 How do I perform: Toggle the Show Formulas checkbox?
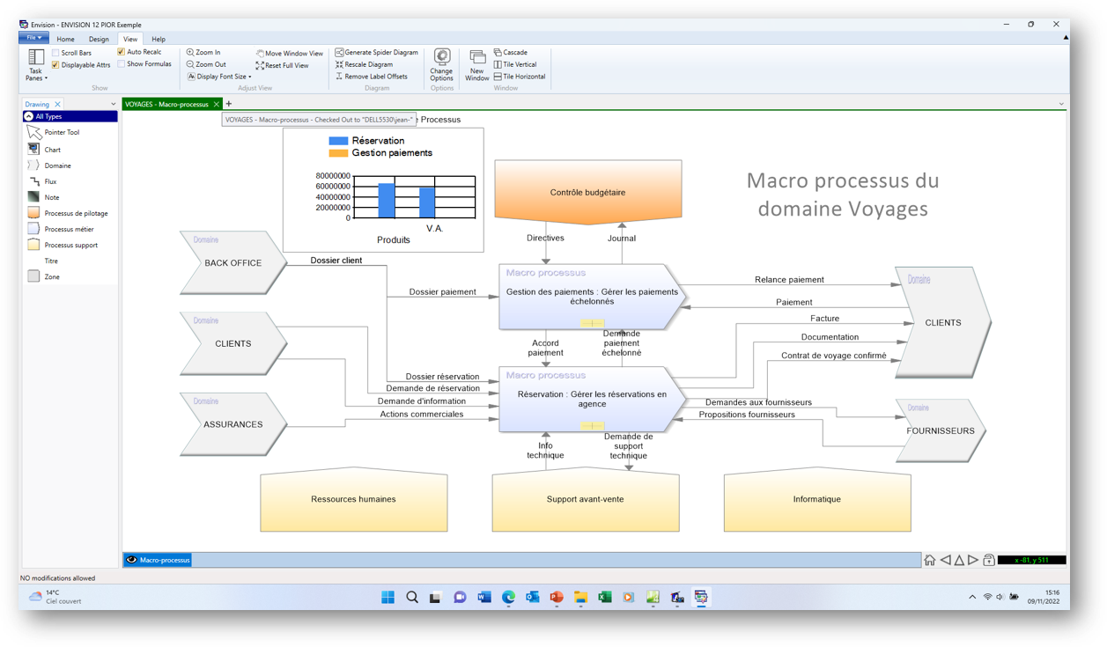click(122, 64)
